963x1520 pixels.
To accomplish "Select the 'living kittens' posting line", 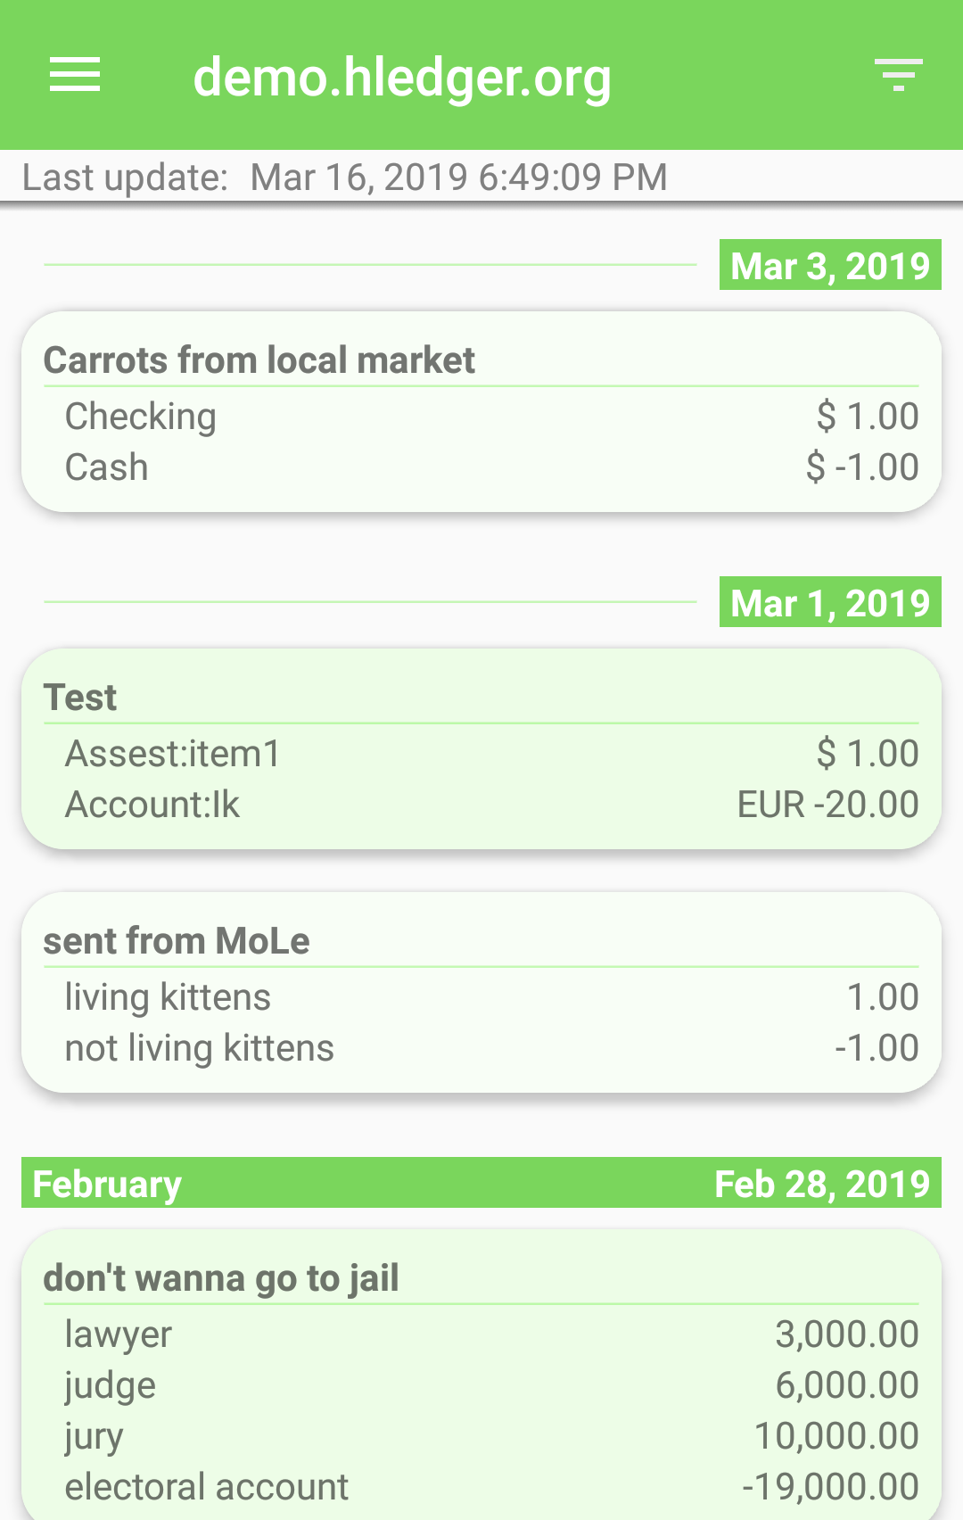I will [x=481, y=997].
